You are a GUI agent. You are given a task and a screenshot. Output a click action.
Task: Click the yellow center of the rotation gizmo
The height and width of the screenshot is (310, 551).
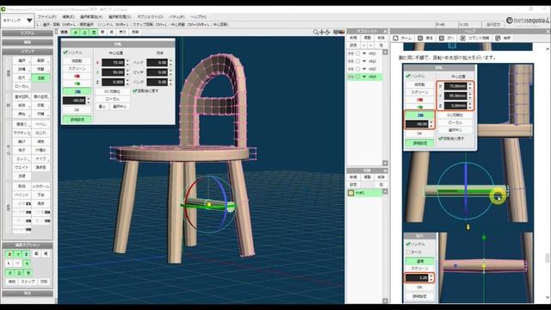(x=208, y=204)
